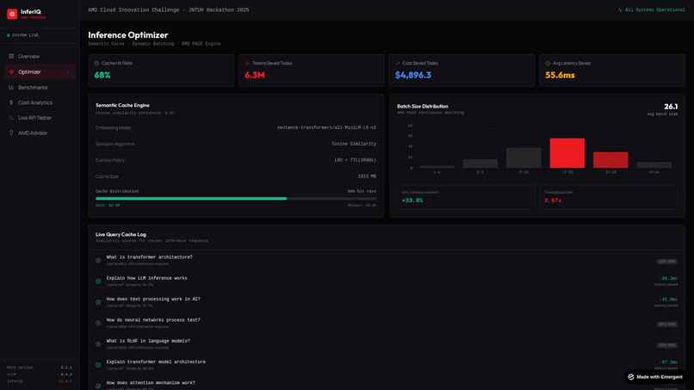Click the chevron on the Optimizer item

pyautogui.click(x=68, y=72)
